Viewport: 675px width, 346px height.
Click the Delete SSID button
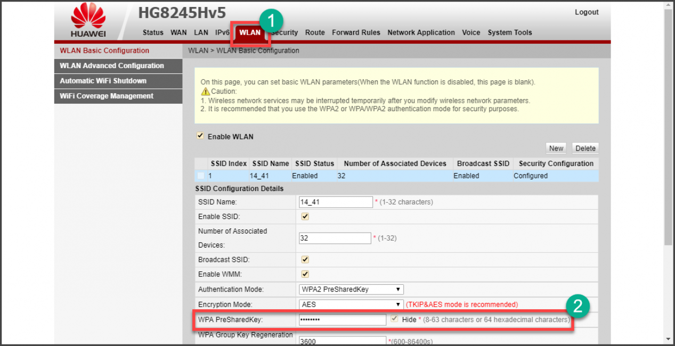585,149
